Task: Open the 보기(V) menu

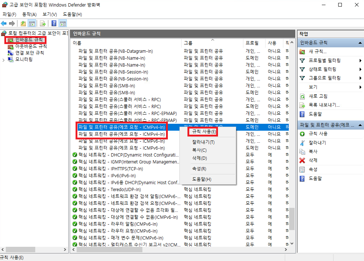Action: pos(50,15)
